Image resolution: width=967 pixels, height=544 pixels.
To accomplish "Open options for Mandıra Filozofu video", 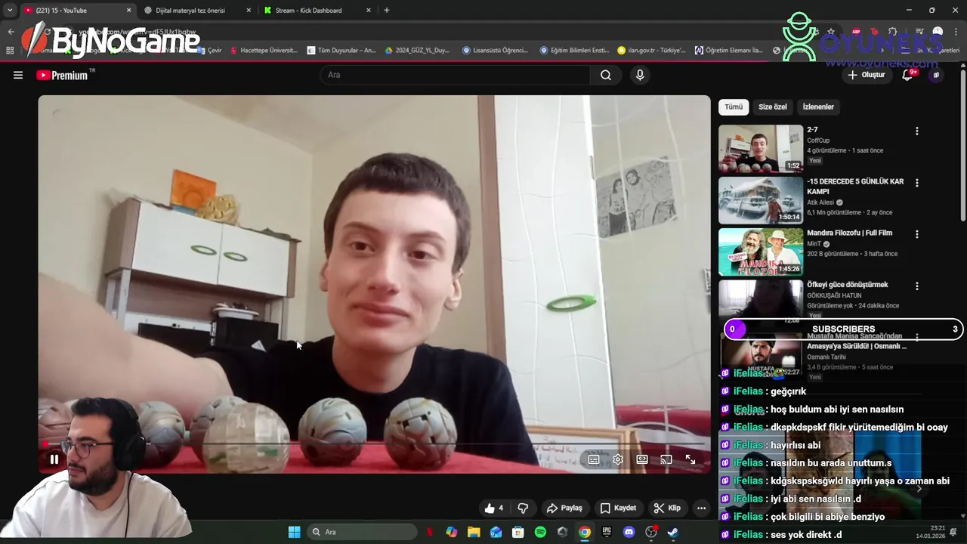I will pos(917,234).
